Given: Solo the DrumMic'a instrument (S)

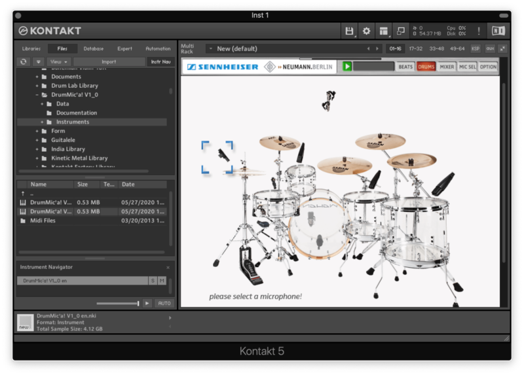Looking at the screenshot, I should pyautogui.click(x=153, y=281).
